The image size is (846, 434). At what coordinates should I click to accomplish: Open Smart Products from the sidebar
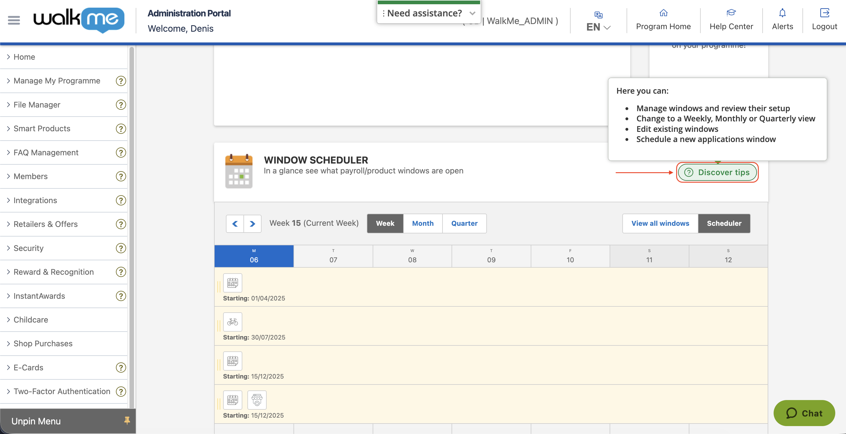[42, 128]
